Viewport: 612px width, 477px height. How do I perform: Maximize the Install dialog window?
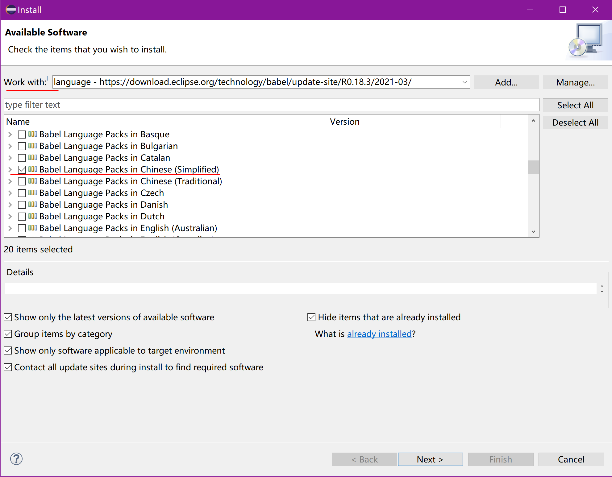point(563,10)
